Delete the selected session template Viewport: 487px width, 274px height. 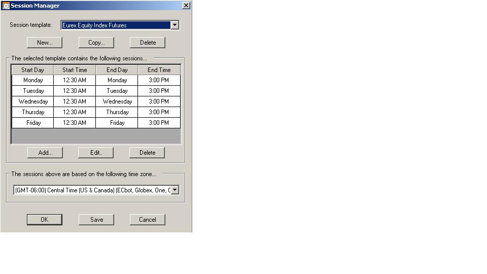point(148,43)
